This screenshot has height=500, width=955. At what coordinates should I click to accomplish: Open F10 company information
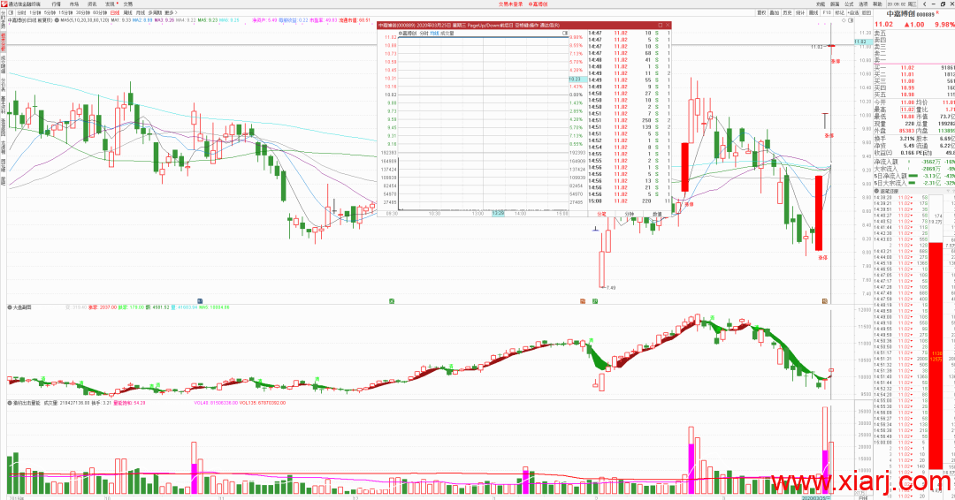(827, 12)
